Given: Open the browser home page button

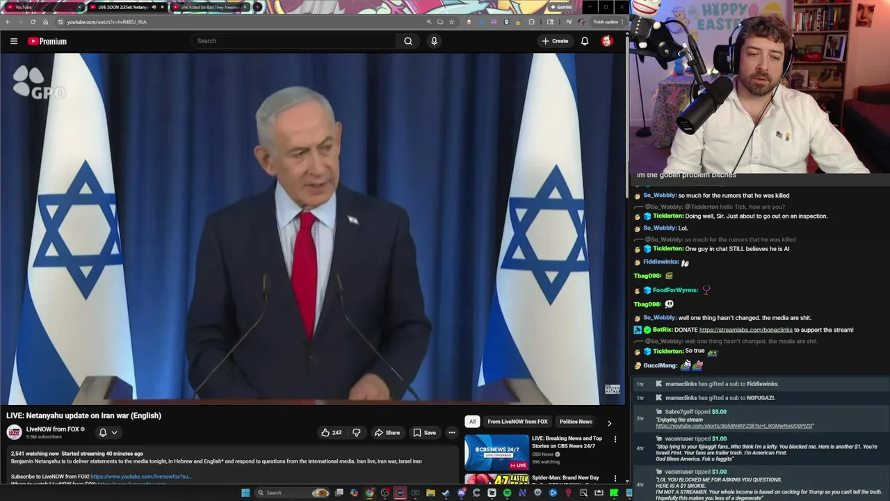Looking at the screenshot, I should (x=45, y=22).
